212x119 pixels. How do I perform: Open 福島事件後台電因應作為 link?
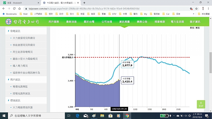click(x=26, y=73)
